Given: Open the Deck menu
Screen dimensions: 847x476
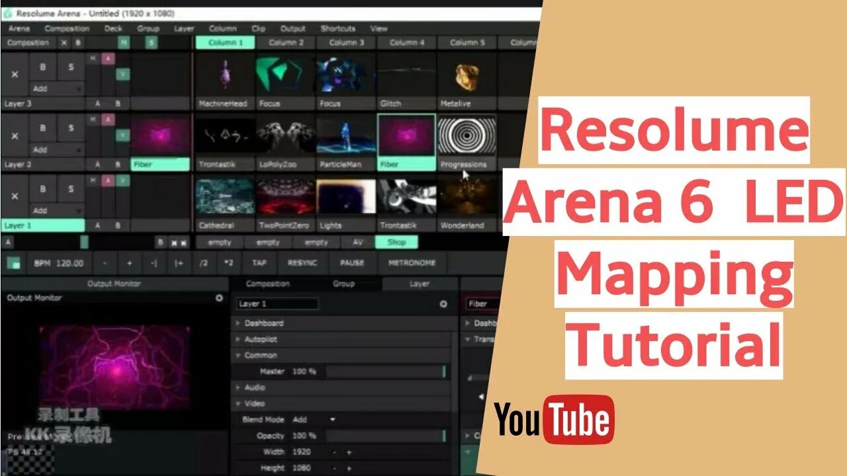Looking at the screenshot, I should (113, 28).
